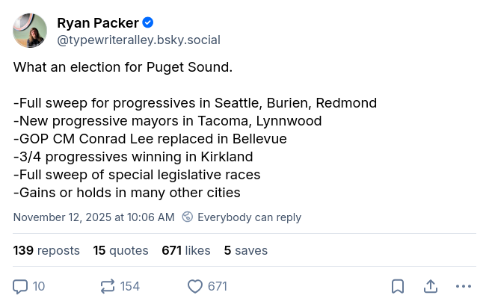Bookmark this post with save icon
This screenshot has width=489, height=307.
398,286
